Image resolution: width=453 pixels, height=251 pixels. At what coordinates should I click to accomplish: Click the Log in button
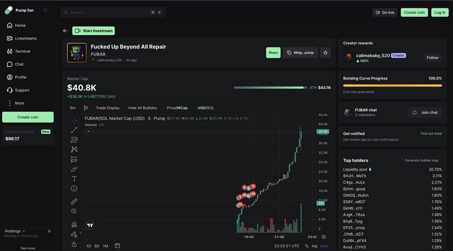tap(440, 12)
